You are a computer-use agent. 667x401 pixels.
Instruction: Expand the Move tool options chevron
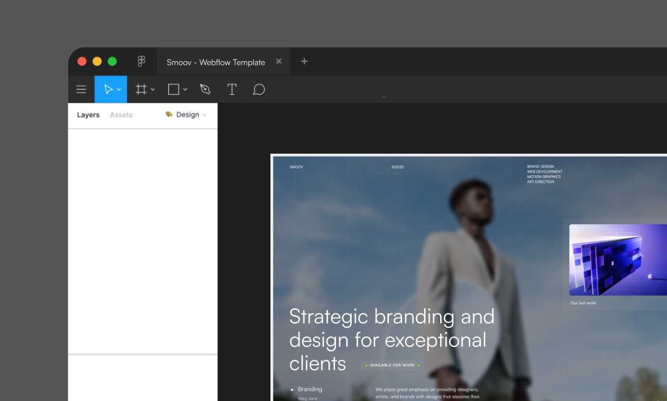pyautogui.click(x=119, y=90)
